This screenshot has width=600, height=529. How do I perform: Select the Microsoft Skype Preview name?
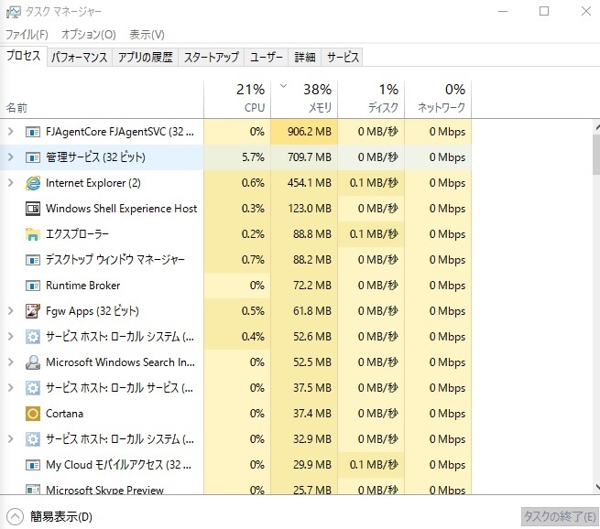104,490
